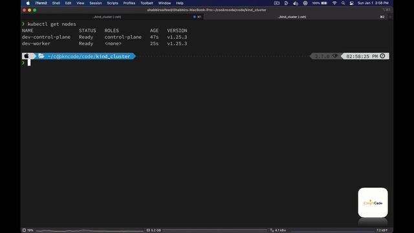Click the clock icon in the prompt
Viewport: 414px width, 233px height.
pyautogui.click(x=382, y=56)
